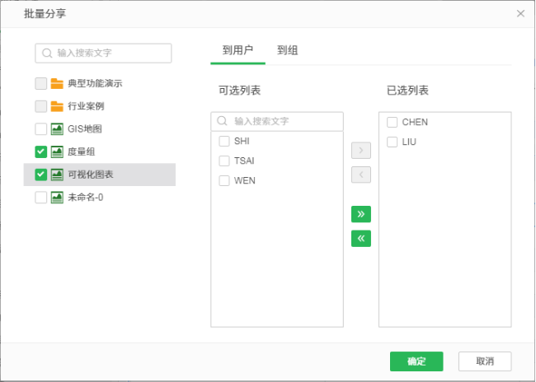Image resolution: width=536 pixels, height=382 pixels.
Task: Click the single left arrow move button
Action: pyautogui.click(x=360, y=175)
